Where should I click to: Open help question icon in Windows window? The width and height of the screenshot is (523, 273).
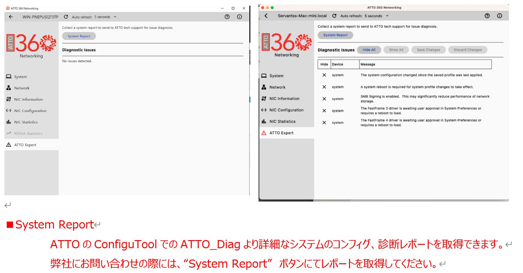(227, 17)
